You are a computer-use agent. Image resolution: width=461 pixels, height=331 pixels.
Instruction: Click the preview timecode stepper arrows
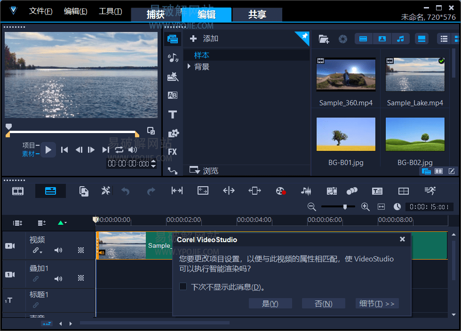click(x=153, y=164)
